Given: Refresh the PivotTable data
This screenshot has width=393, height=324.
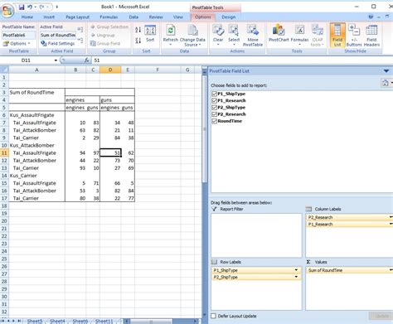Looking at the screenshot, I should (171, 36).
